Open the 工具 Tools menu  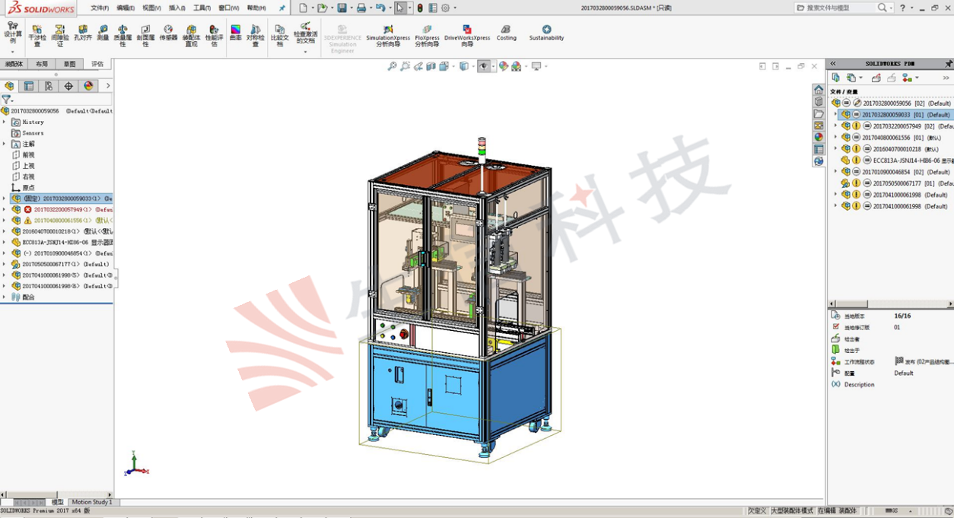202,8
